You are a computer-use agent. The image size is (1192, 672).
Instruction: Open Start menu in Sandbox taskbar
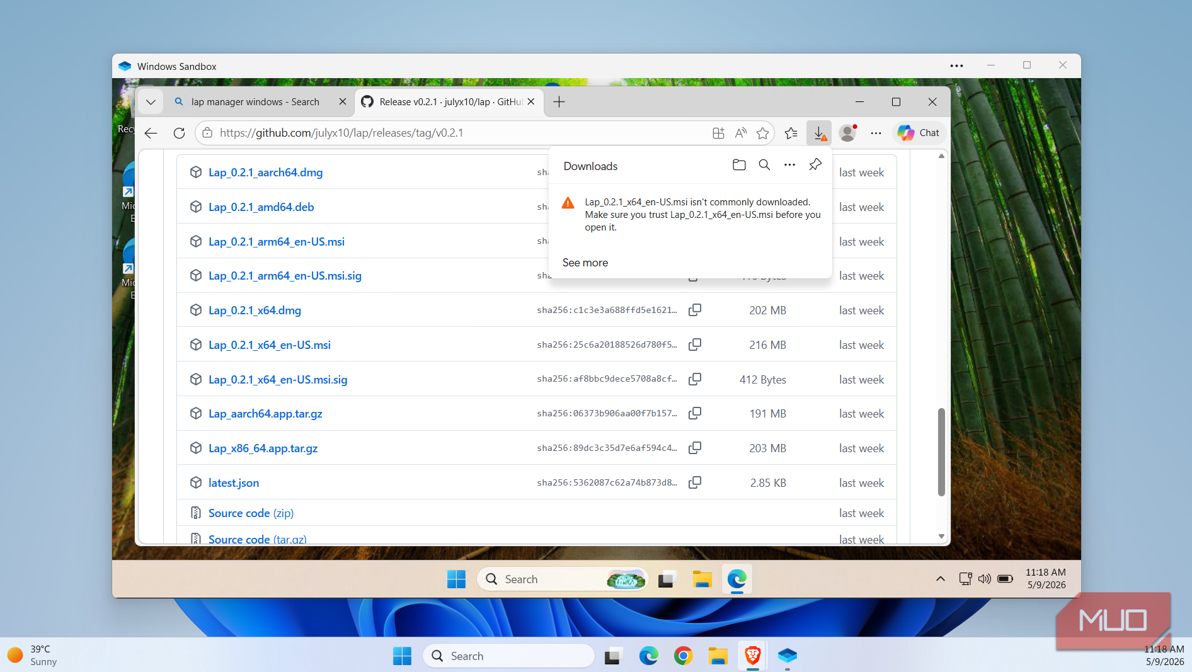(456, 579)
